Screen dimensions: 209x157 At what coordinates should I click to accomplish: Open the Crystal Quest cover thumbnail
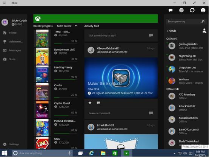[42, 110]
